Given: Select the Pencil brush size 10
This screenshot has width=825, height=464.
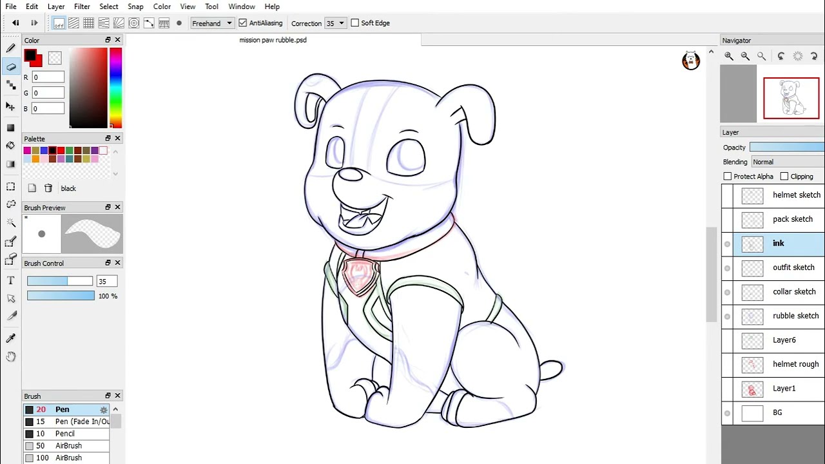Looking at the screenshot, I should pos(67,434).
